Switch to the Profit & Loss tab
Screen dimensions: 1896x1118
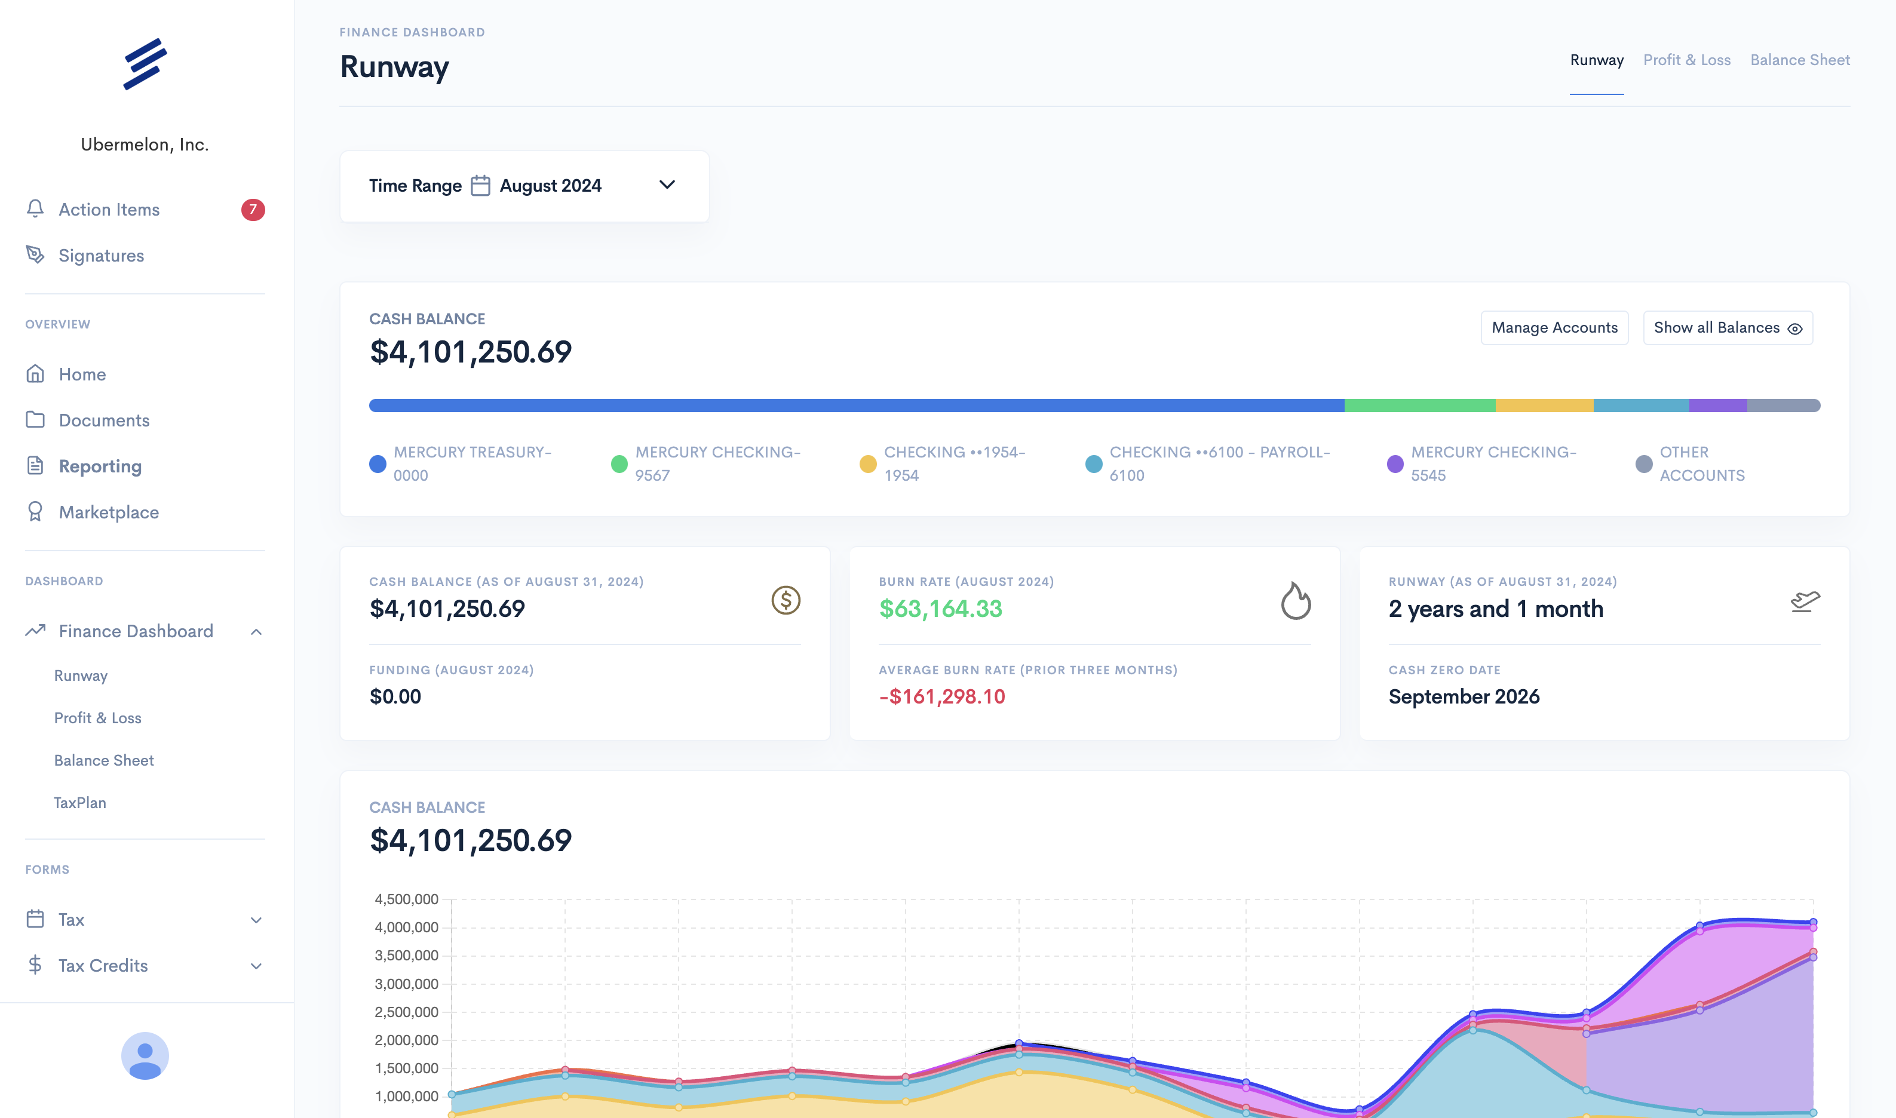(x=1686, y=60)
